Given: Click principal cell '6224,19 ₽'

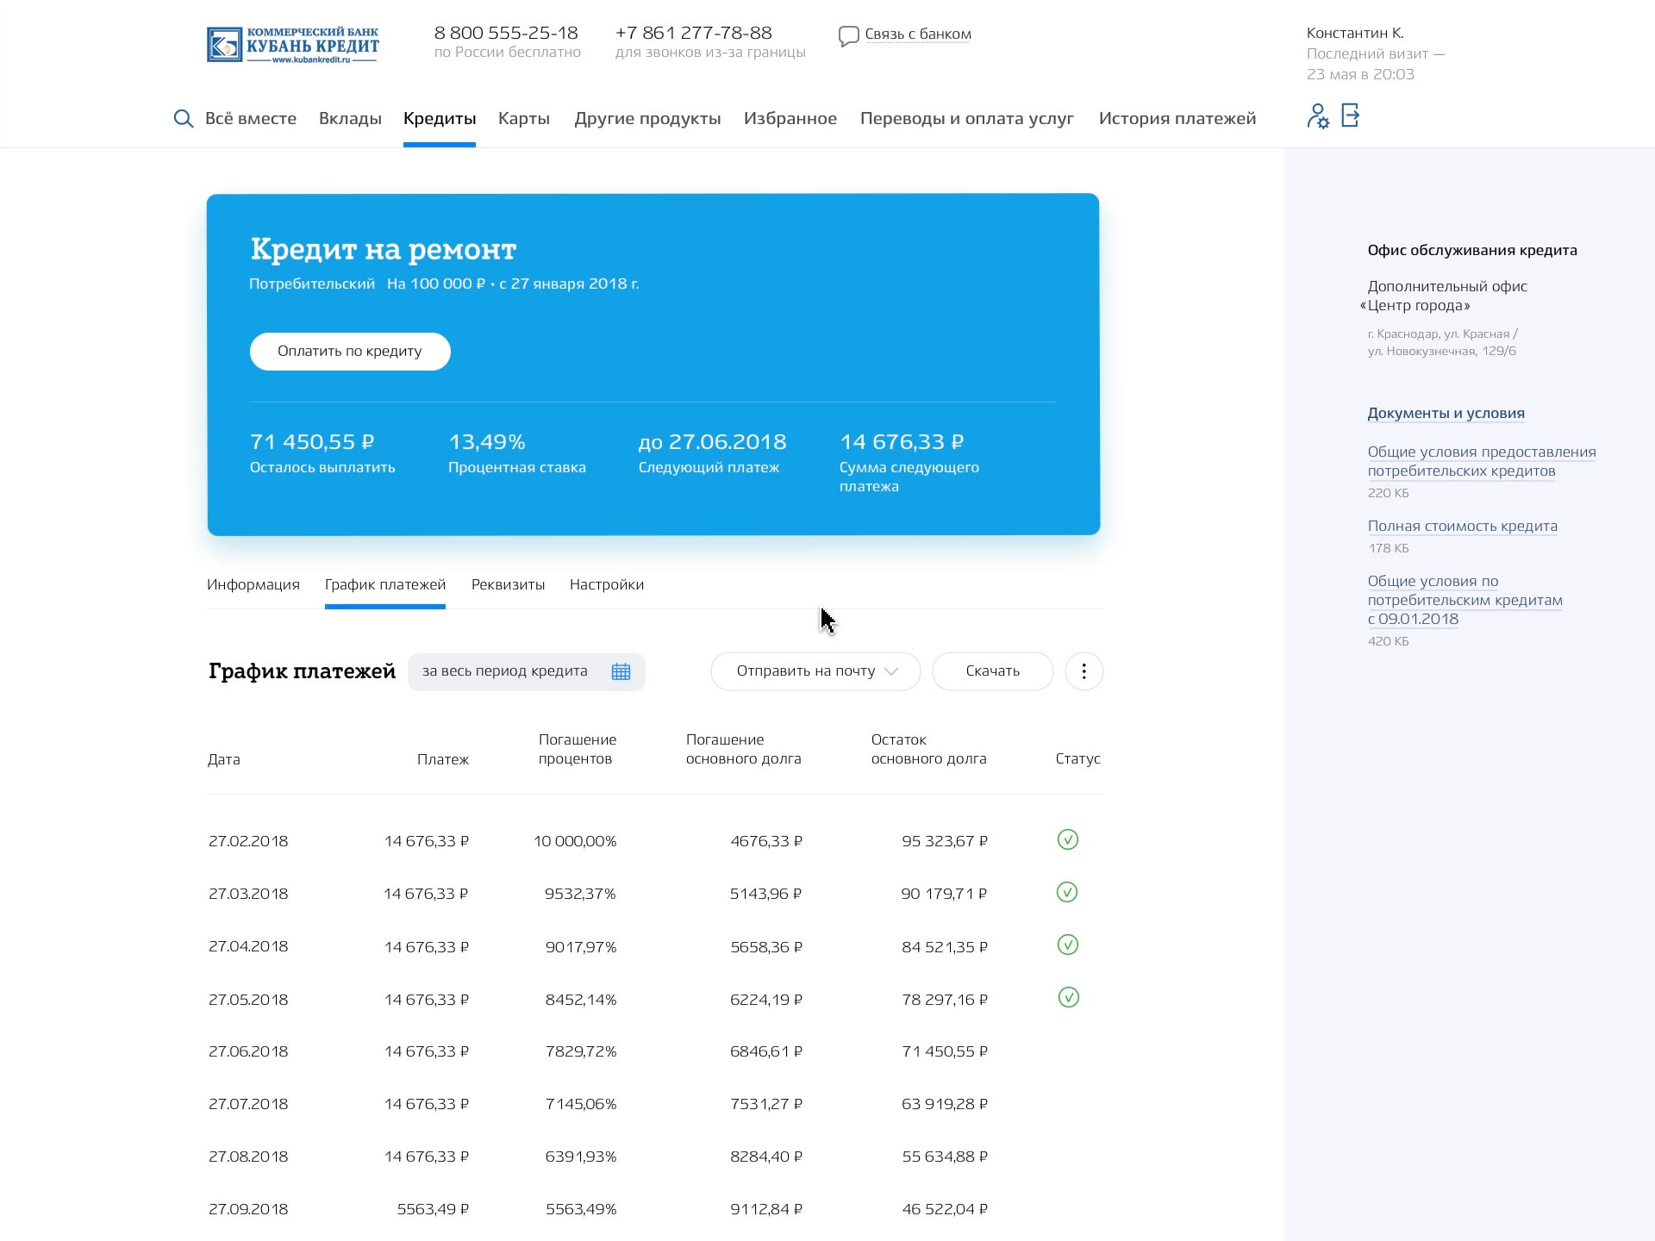Looking at the screenshot, I should point(766,1000).
